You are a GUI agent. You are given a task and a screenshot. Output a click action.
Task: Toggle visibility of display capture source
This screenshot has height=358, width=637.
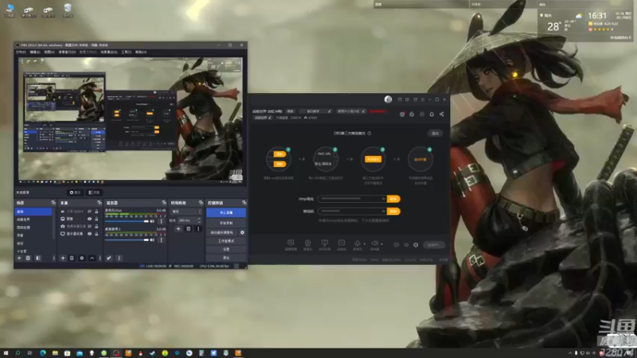(x=89, y=234)
